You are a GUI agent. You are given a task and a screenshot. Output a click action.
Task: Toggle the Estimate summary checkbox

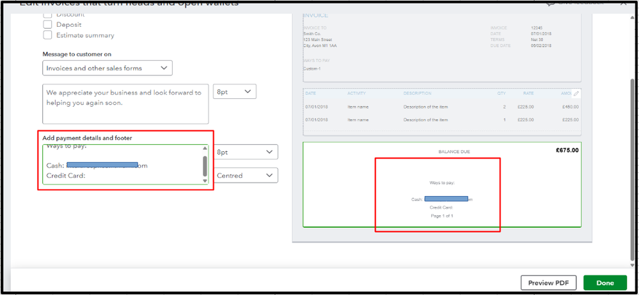click(48, 35)
